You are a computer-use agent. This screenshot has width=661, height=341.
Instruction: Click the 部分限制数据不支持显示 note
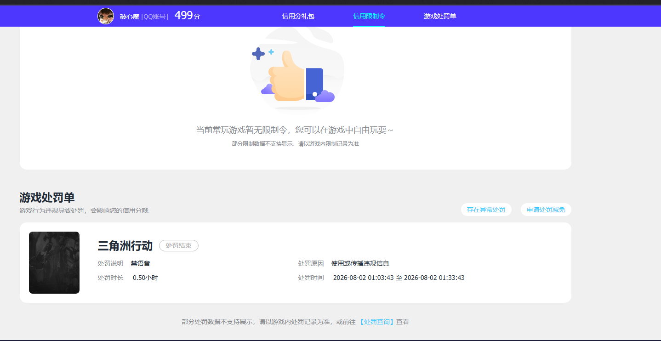[295, 144]
